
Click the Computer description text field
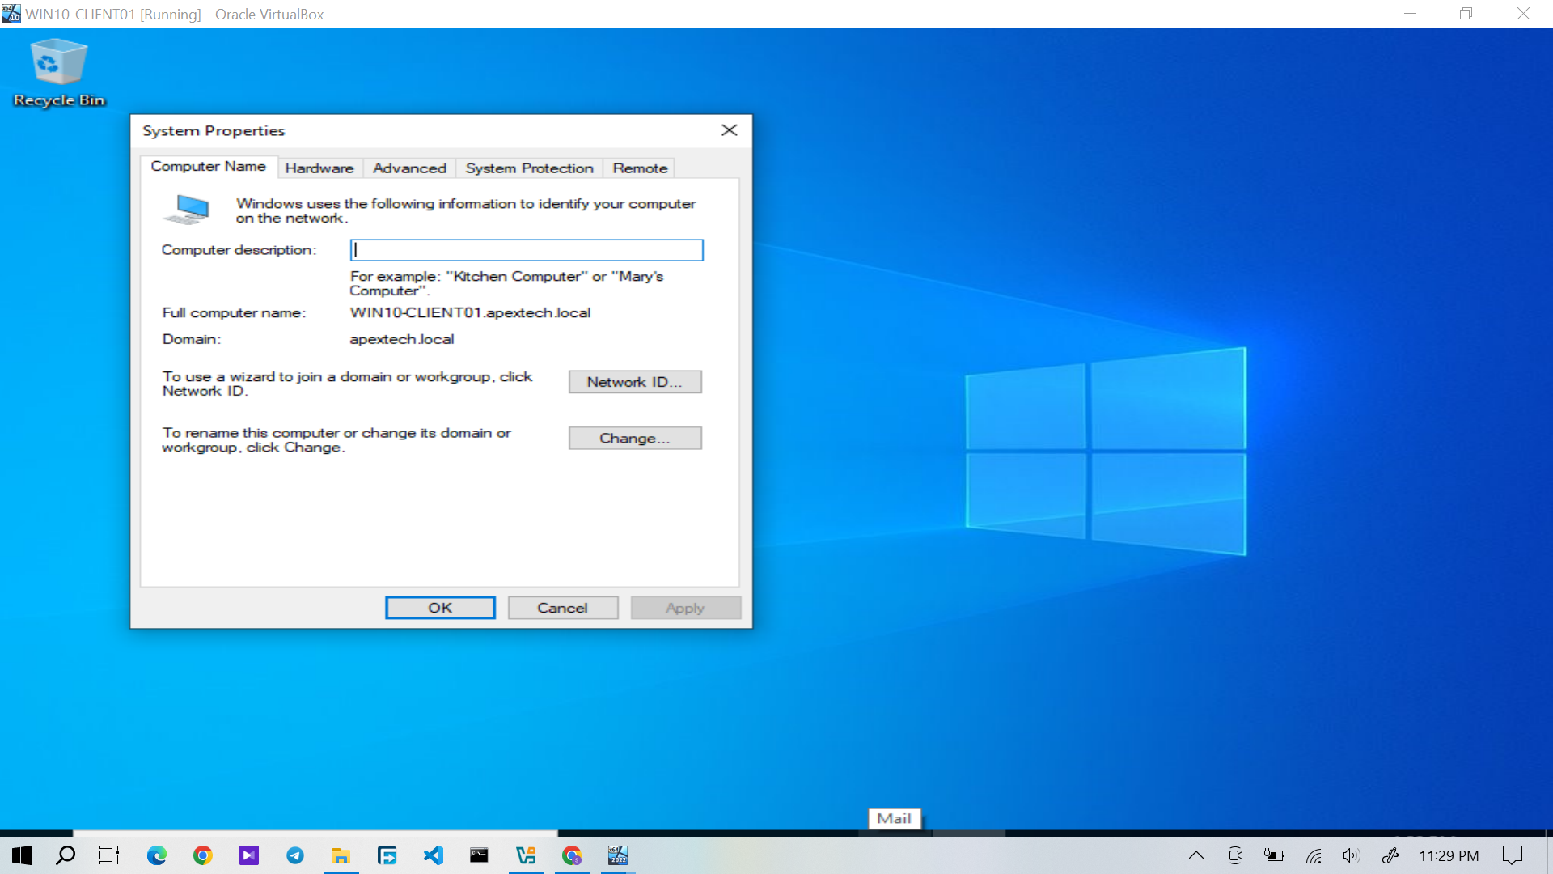[527, 250]
